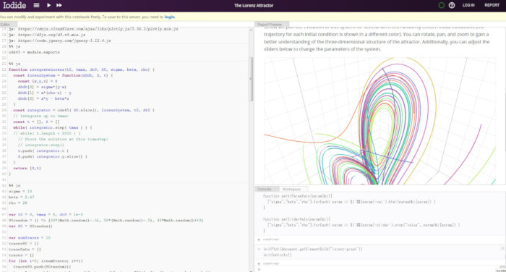Image resolution: width=506 pixels, height=272 pixels.
Task: Click the scroll-up arrow of editor scrollbar
Action: pos(251,30)
